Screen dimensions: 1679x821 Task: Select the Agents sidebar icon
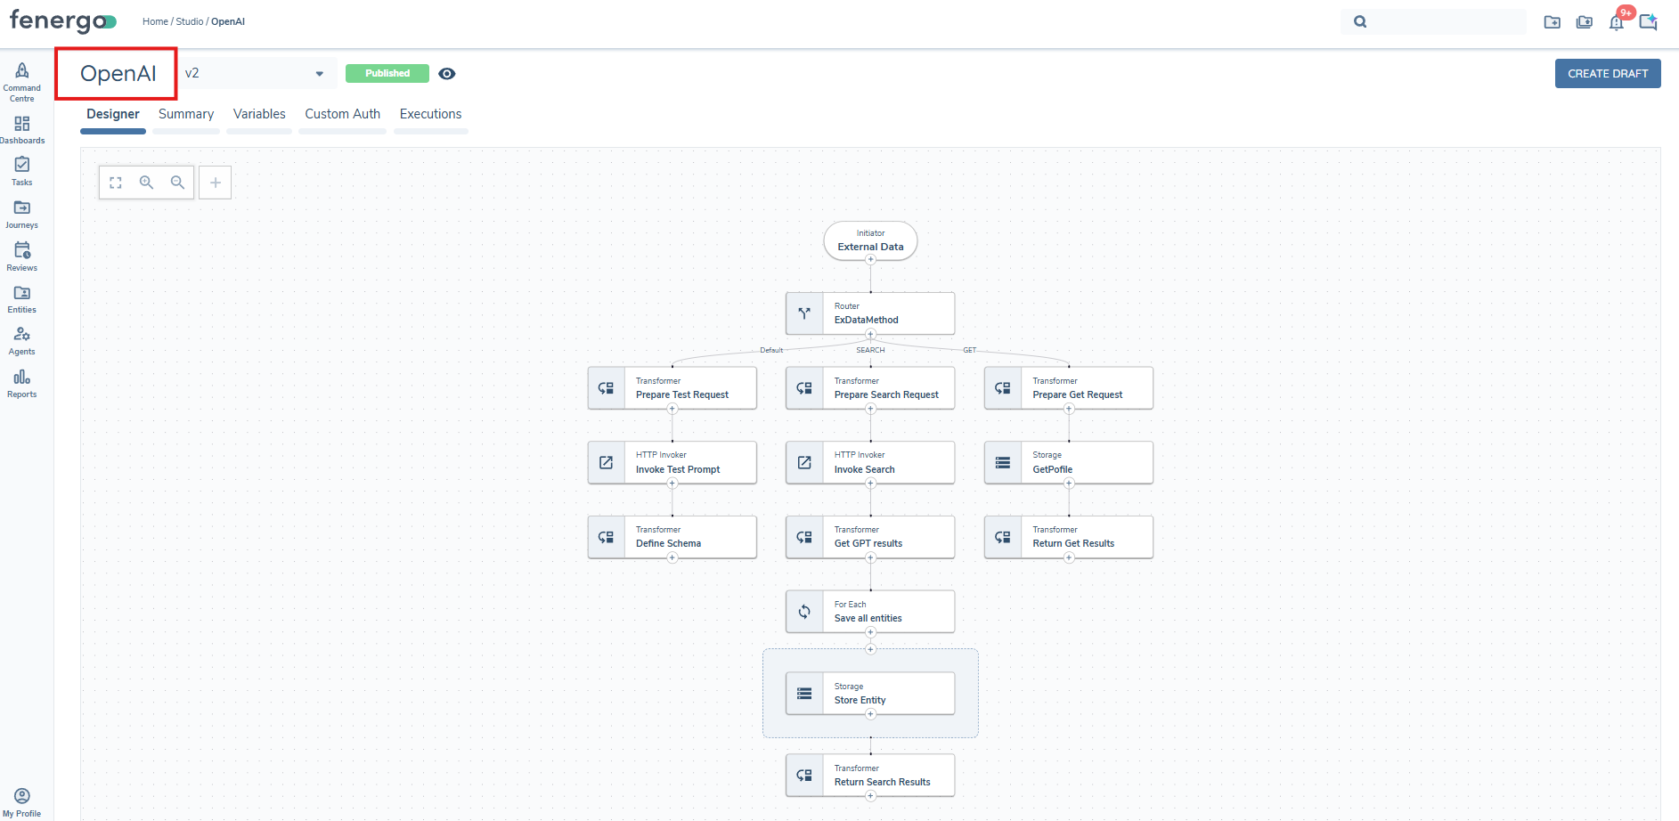pos(21,337)
